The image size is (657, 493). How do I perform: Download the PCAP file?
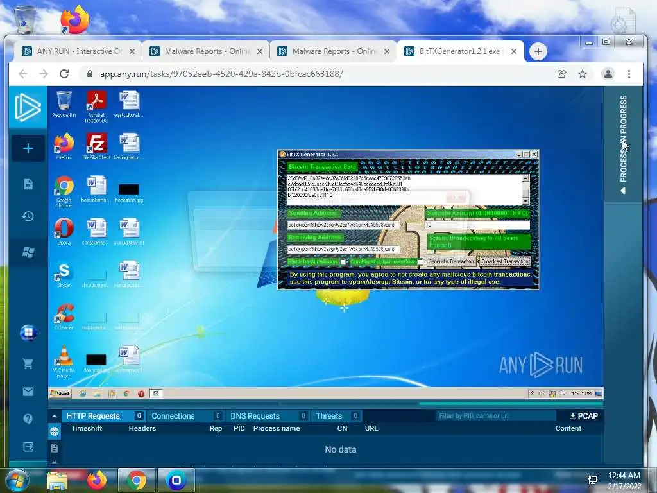tap(584, 416)
